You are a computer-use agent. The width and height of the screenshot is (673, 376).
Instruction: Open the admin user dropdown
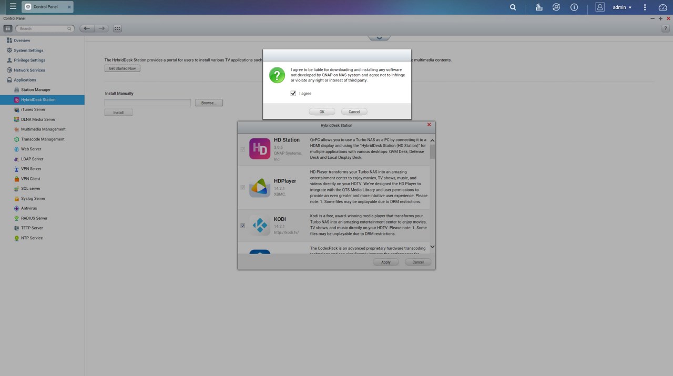coord(622,7)
